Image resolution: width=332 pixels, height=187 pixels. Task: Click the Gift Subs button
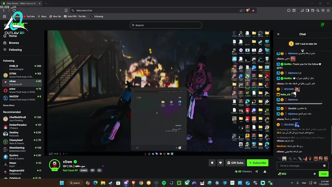(x=235, y=163)
